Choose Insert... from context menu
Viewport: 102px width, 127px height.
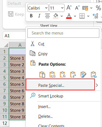coord(63,107)
